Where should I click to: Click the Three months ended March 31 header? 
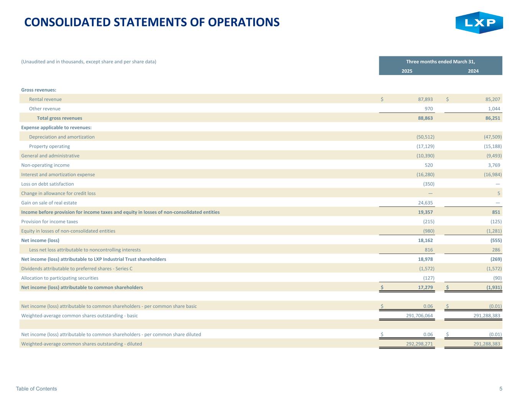440,62
